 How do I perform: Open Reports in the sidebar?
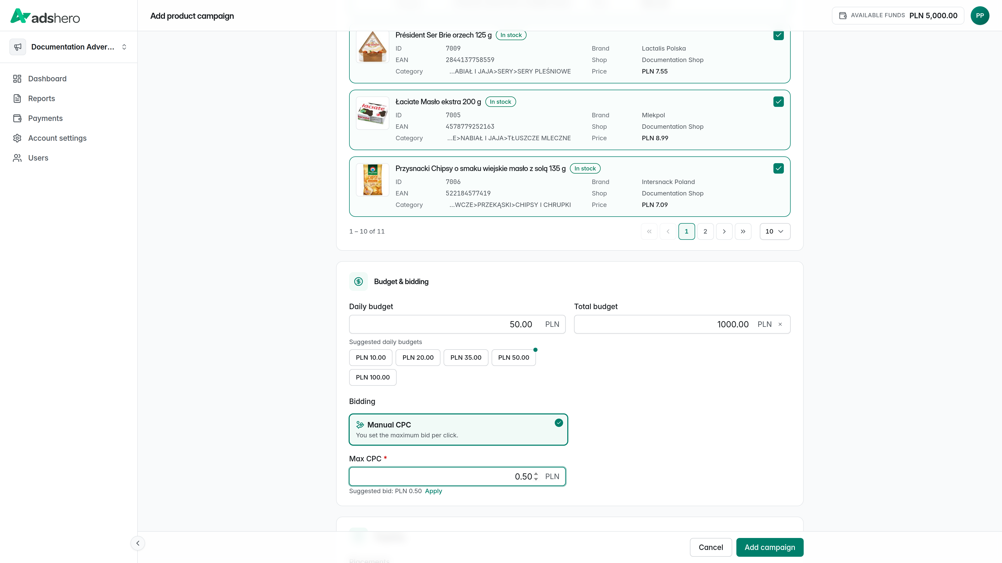(41, 99)
